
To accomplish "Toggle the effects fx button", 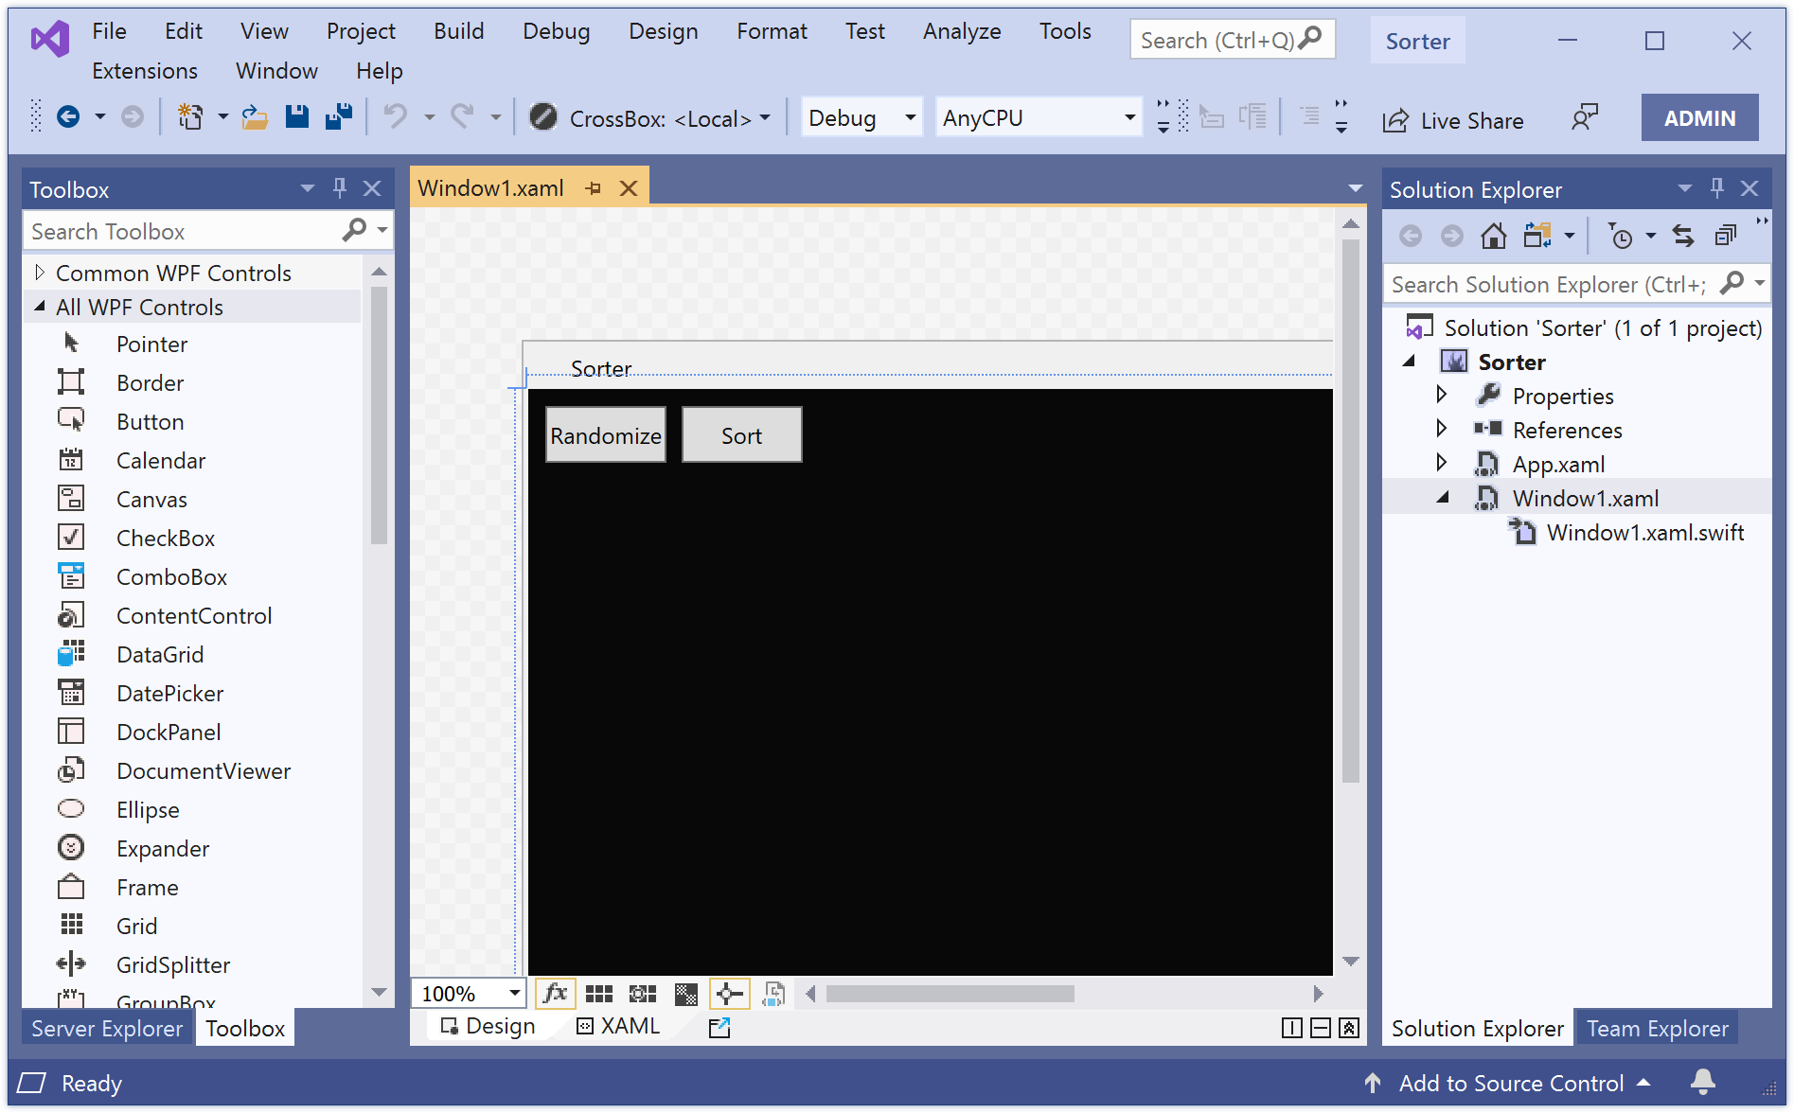I will pyautogui.click(x=556, y=994).
